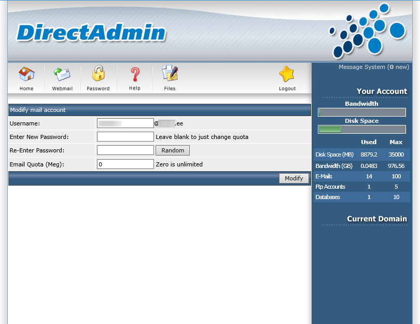Click the 'Modify mail account' header

38,110
